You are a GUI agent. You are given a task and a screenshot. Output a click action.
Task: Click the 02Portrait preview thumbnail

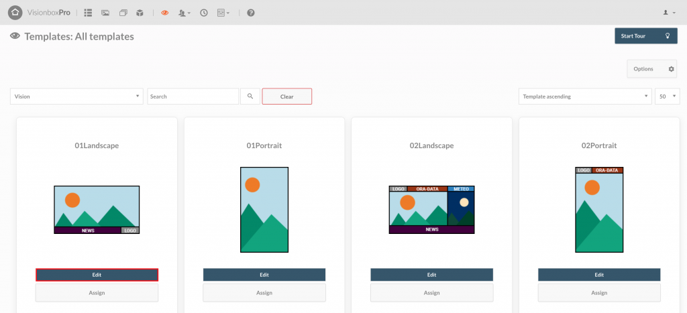tap(599, 210)
